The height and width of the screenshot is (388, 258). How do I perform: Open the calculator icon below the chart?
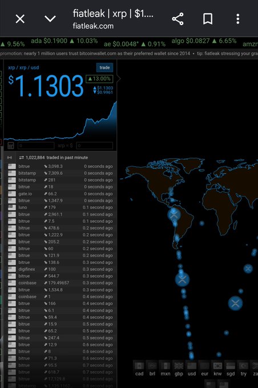pos(11,146)
